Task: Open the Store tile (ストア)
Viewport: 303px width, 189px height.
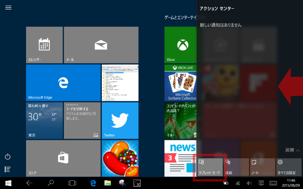Action: [x=63, y=158]
